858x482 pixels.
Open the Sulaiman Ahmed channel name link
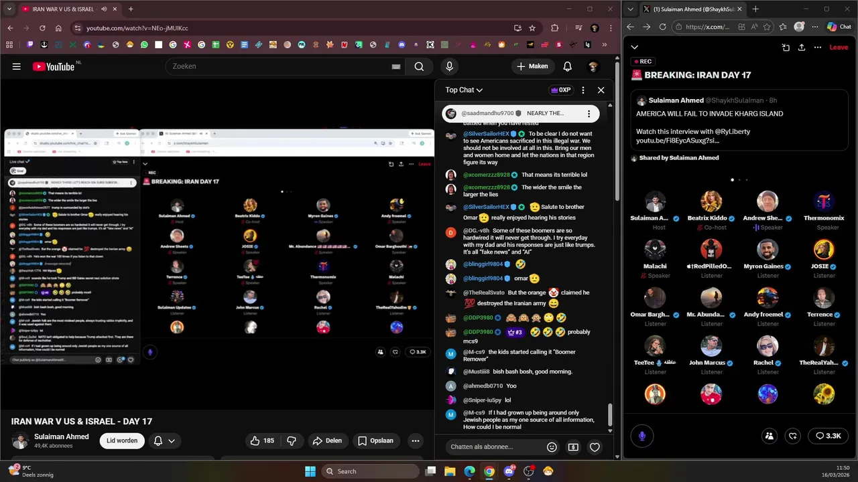(62, 436)
